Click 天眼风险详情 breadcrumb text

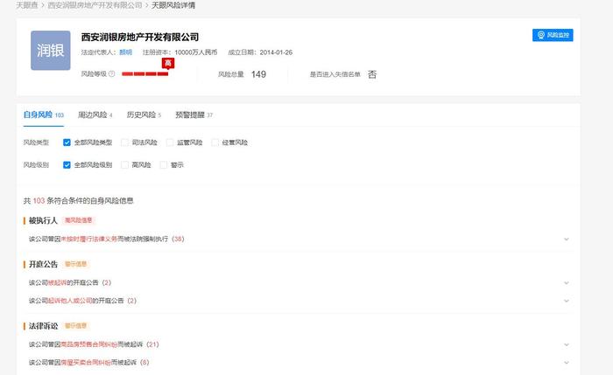[173, 5]
